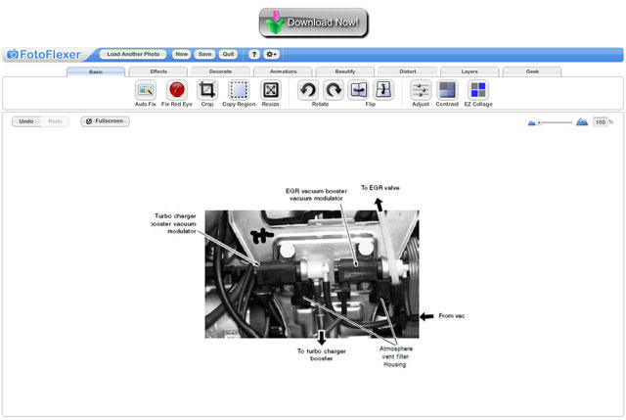
Task: Rotate the photo clockwise
Action: [x=334, y=90]
